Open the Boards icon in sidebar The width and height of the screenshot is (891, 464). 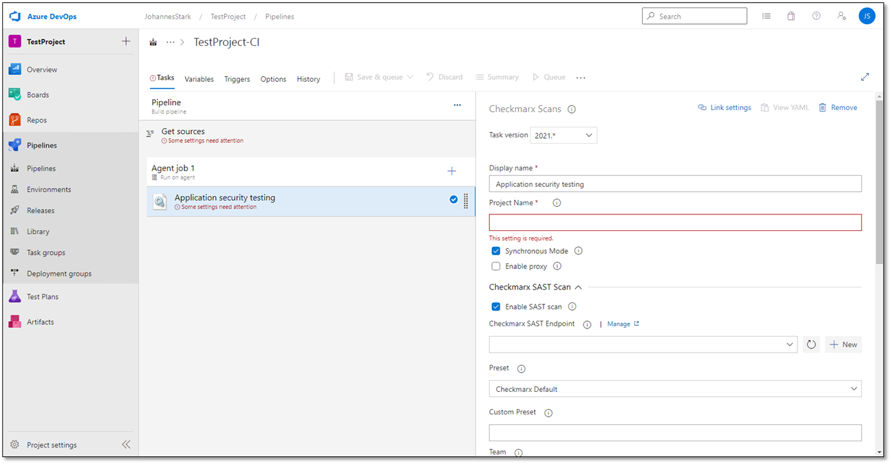[x=15, y=95]
